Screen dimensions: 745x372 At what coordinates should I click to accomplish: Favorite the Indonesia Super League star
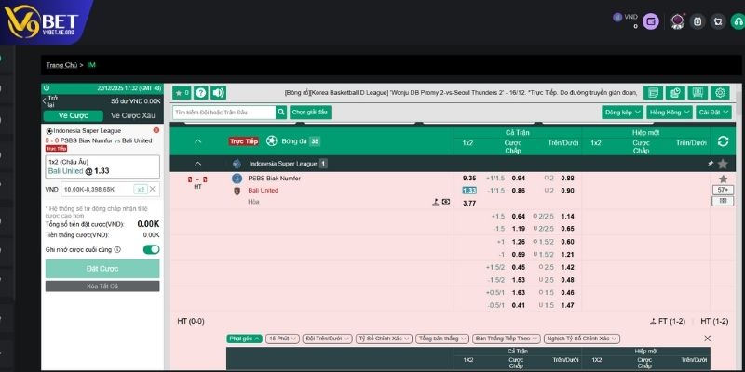tap(723, 164)
